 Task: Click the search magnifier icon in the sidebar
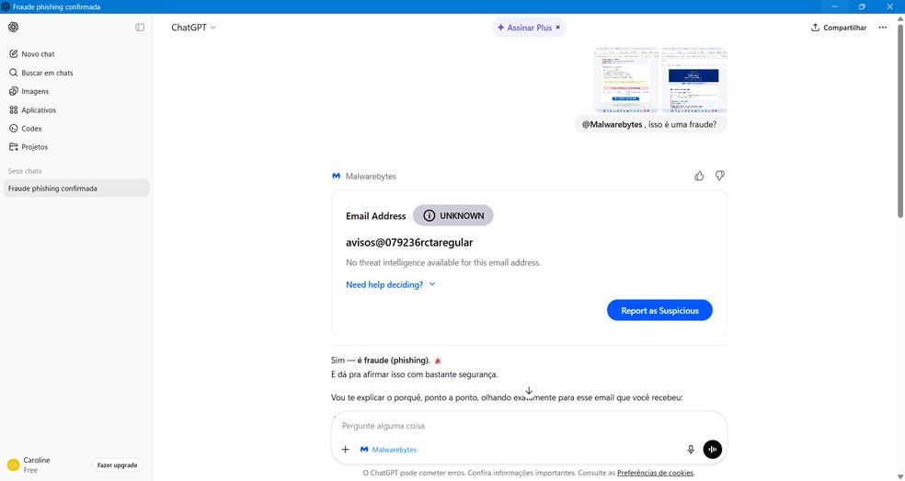tap(13, 73)
